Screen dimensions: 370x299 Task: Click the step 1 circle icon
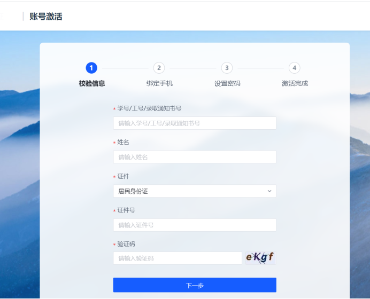point(91,68)
